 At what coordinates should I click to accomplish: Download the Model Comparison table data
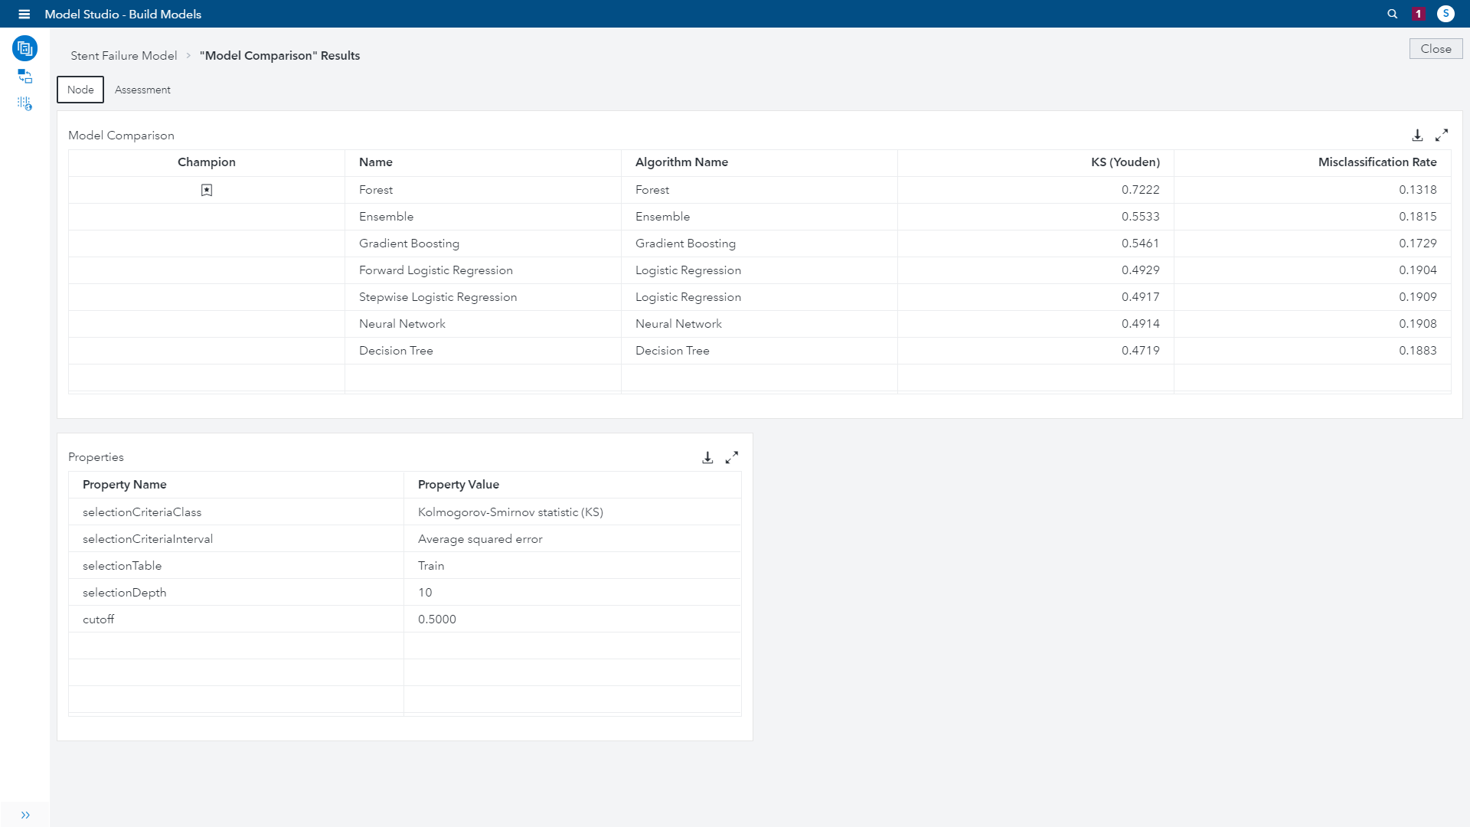click(x=1417, y=135)
